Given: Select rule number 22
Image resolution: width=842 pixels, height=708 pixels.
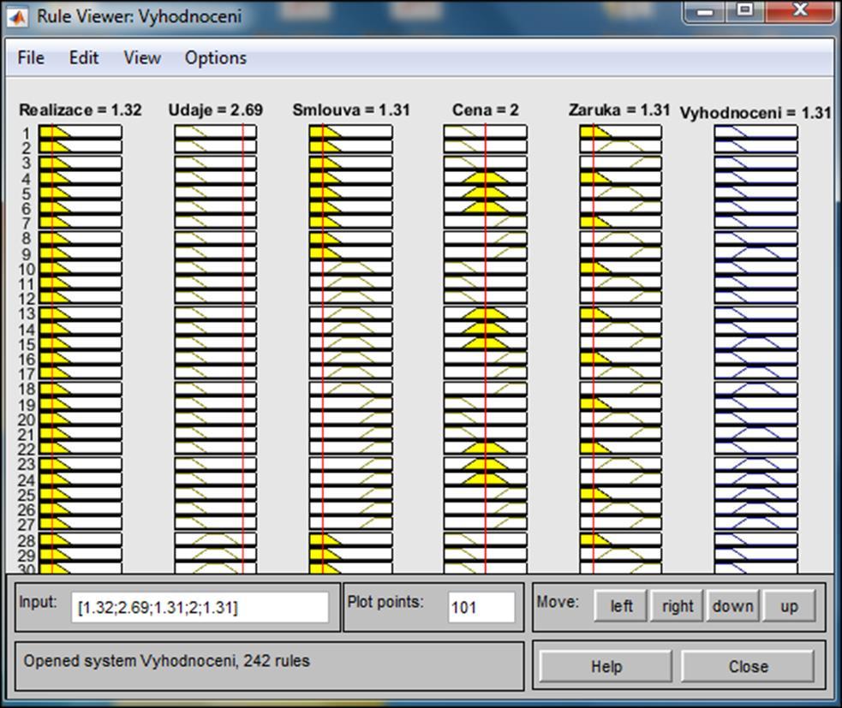Looking at the screenshot, I should pos(26,449).
